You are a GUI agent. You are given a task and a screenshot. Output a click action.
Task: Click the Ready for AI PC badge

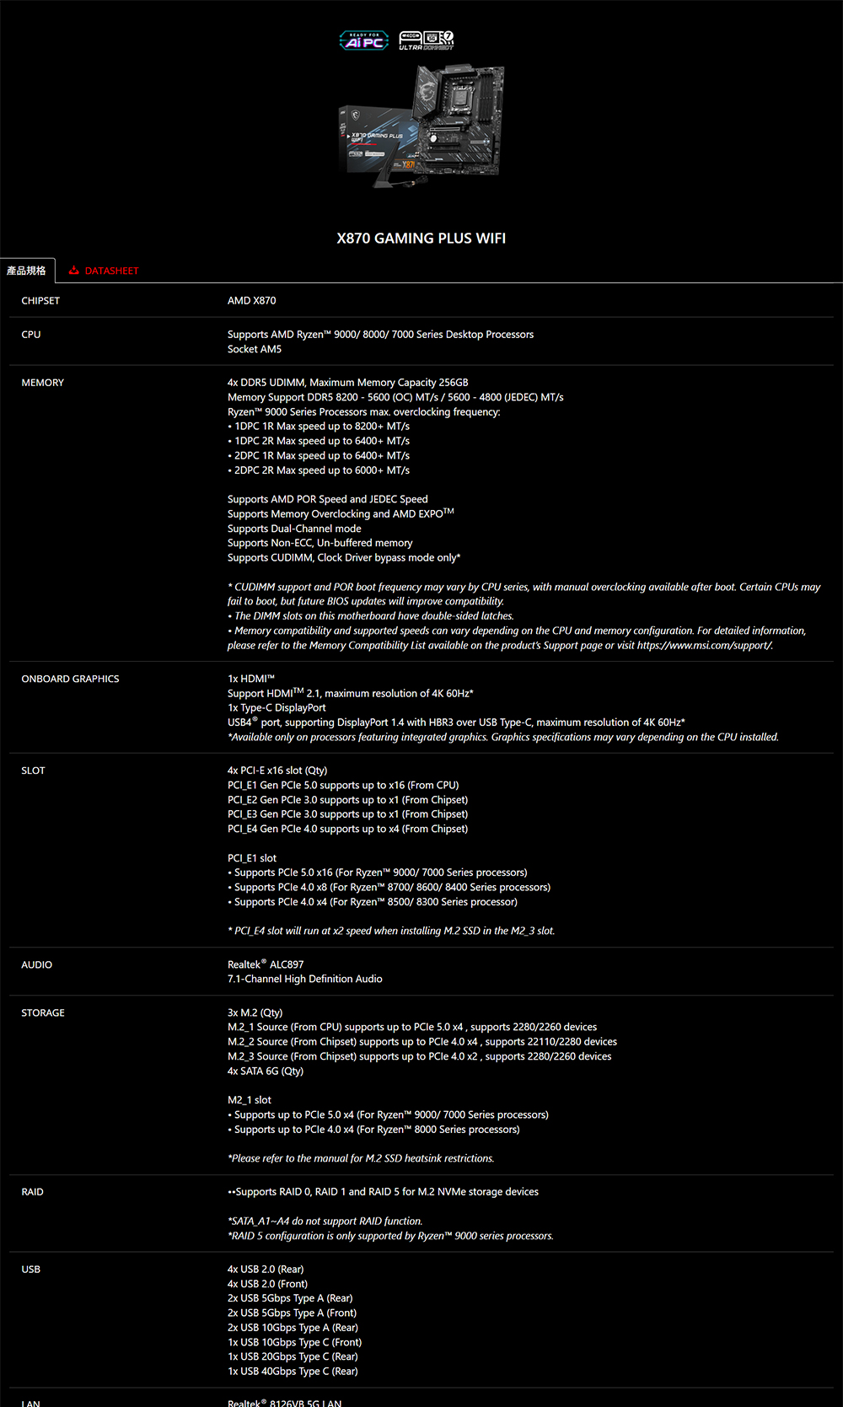point(364,40)
